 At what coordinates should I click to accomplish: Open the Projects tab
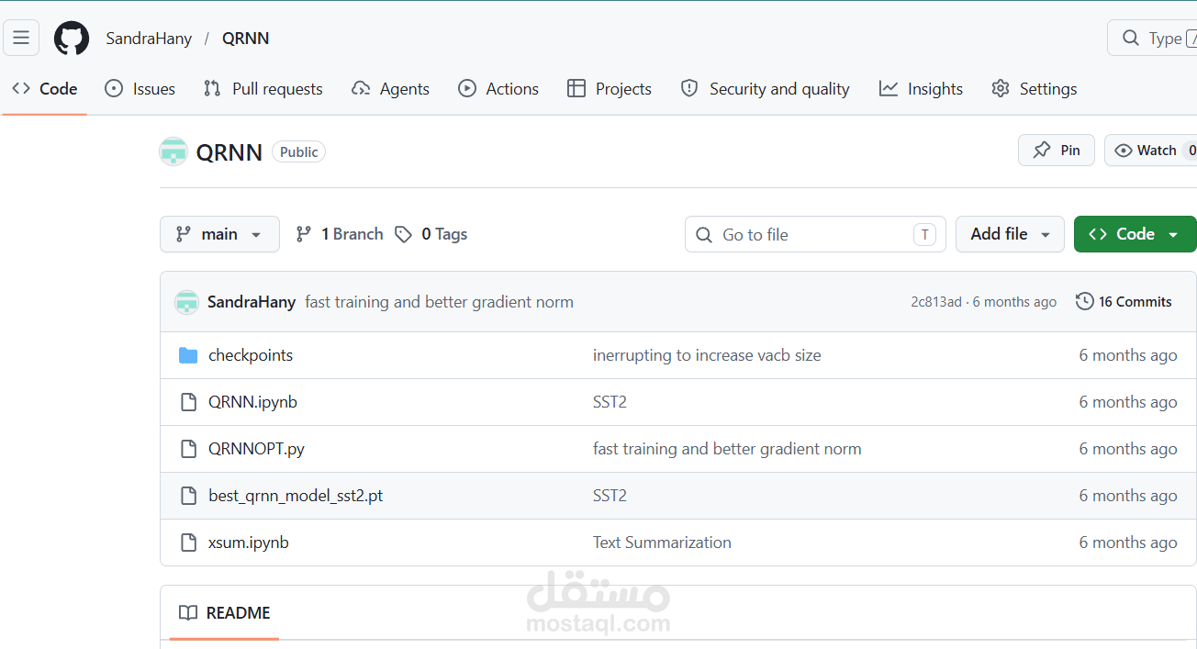click(610, 89)
